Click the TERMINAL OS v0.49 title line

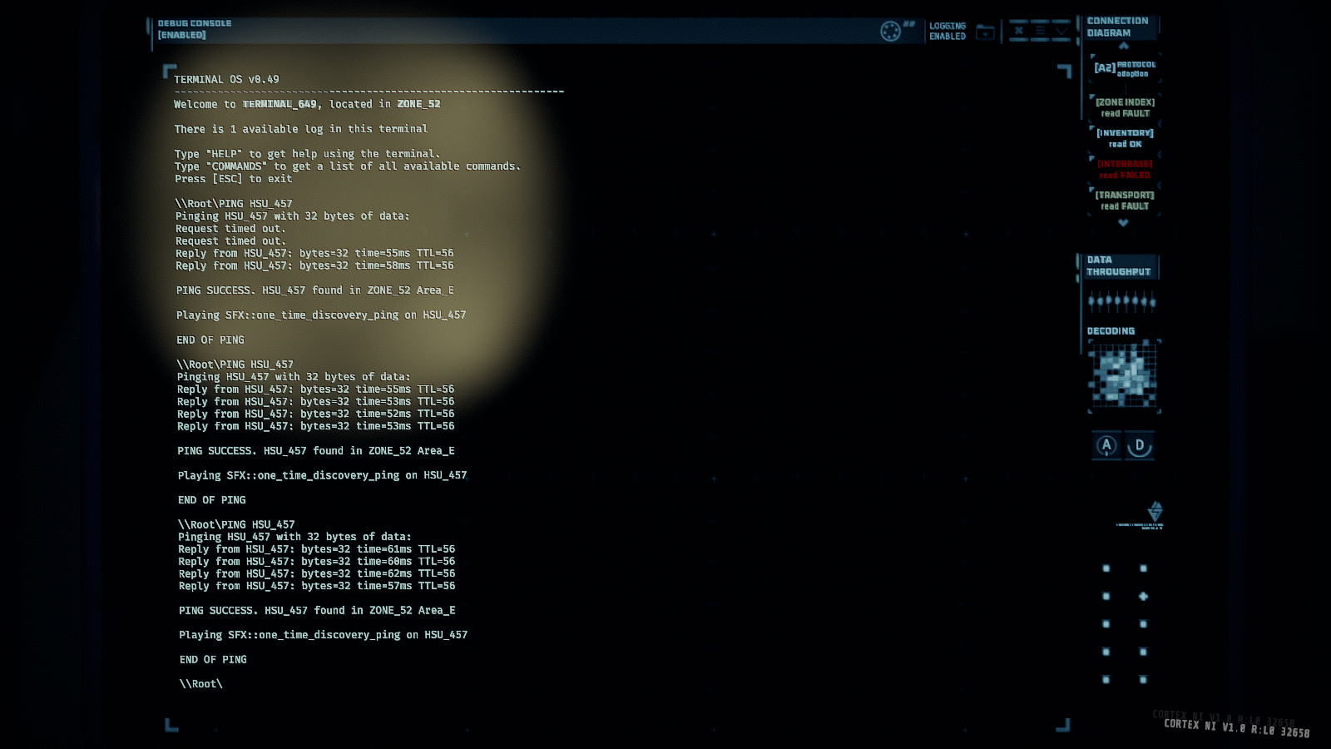coord(226,80)
